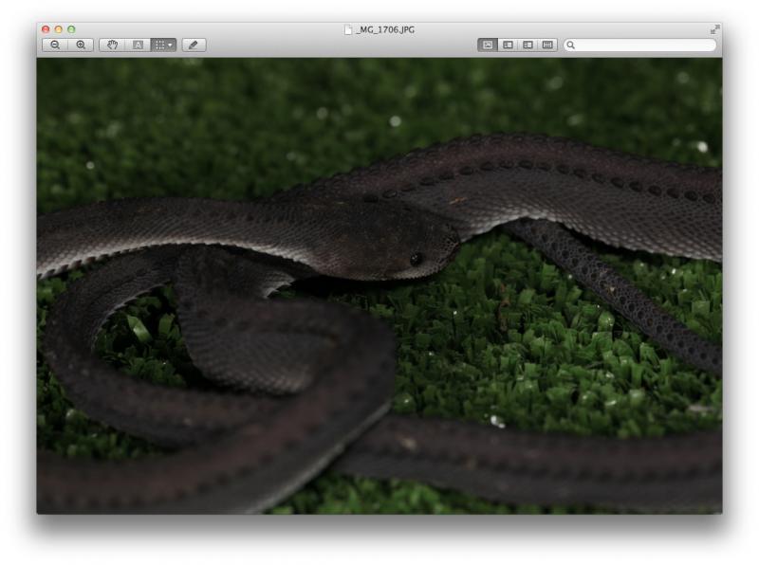Close the _MG_1706.JPG window

point(46,29)
